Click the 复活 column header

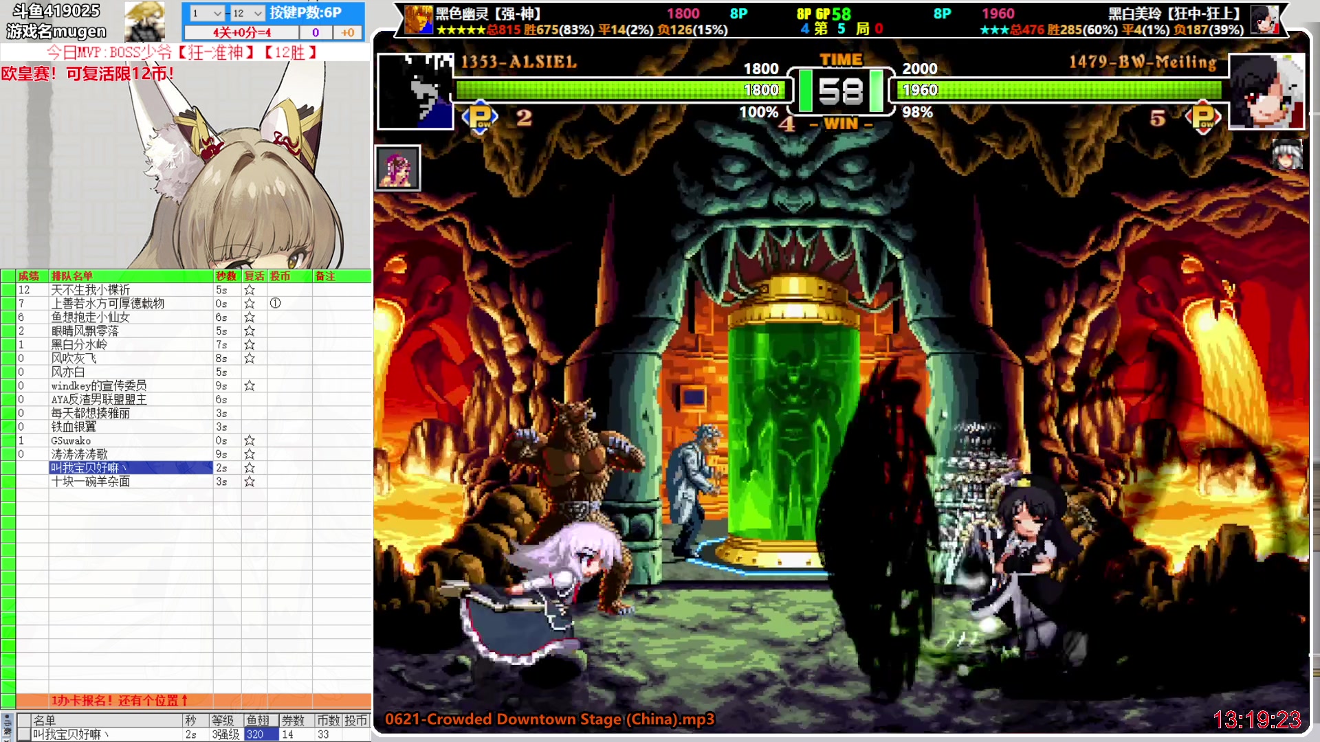[x=254, y=276]
